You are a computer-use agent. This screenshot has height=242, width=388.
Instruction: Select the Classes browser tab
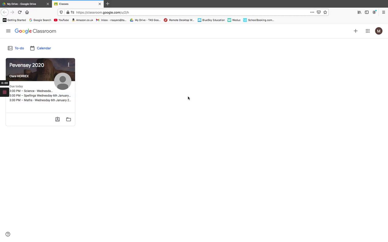click(78, 4)
